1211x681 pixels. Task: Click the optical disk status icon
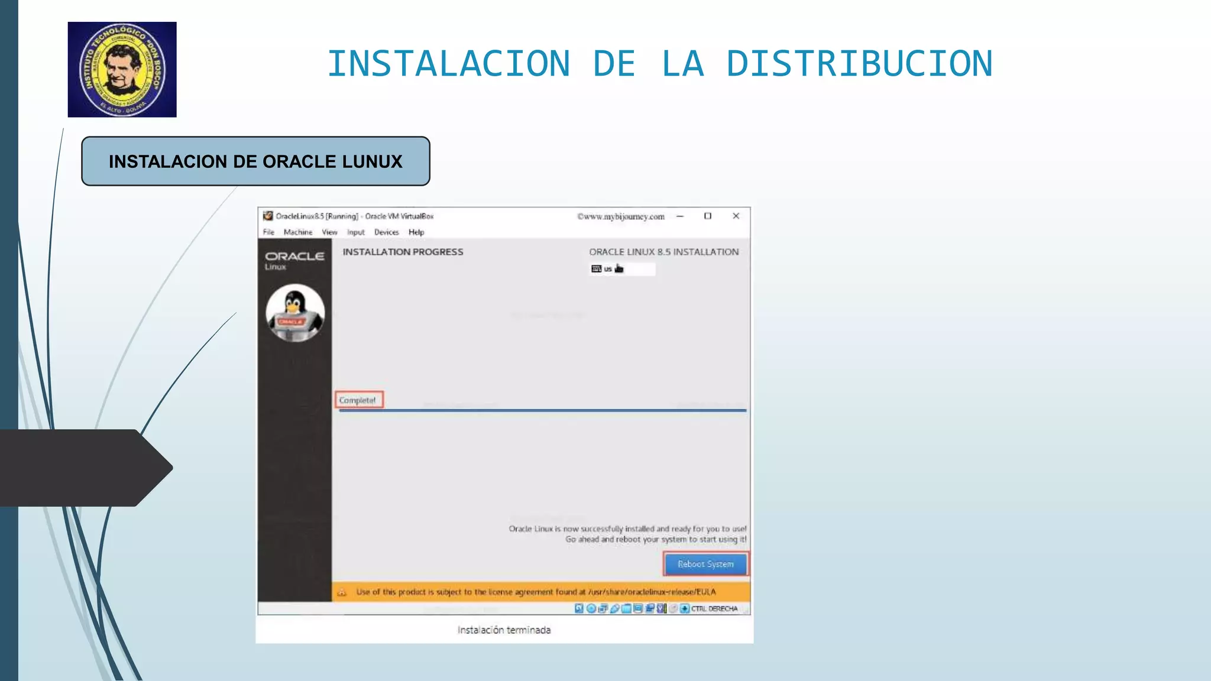pyautogui.click(x=591, y=608)
